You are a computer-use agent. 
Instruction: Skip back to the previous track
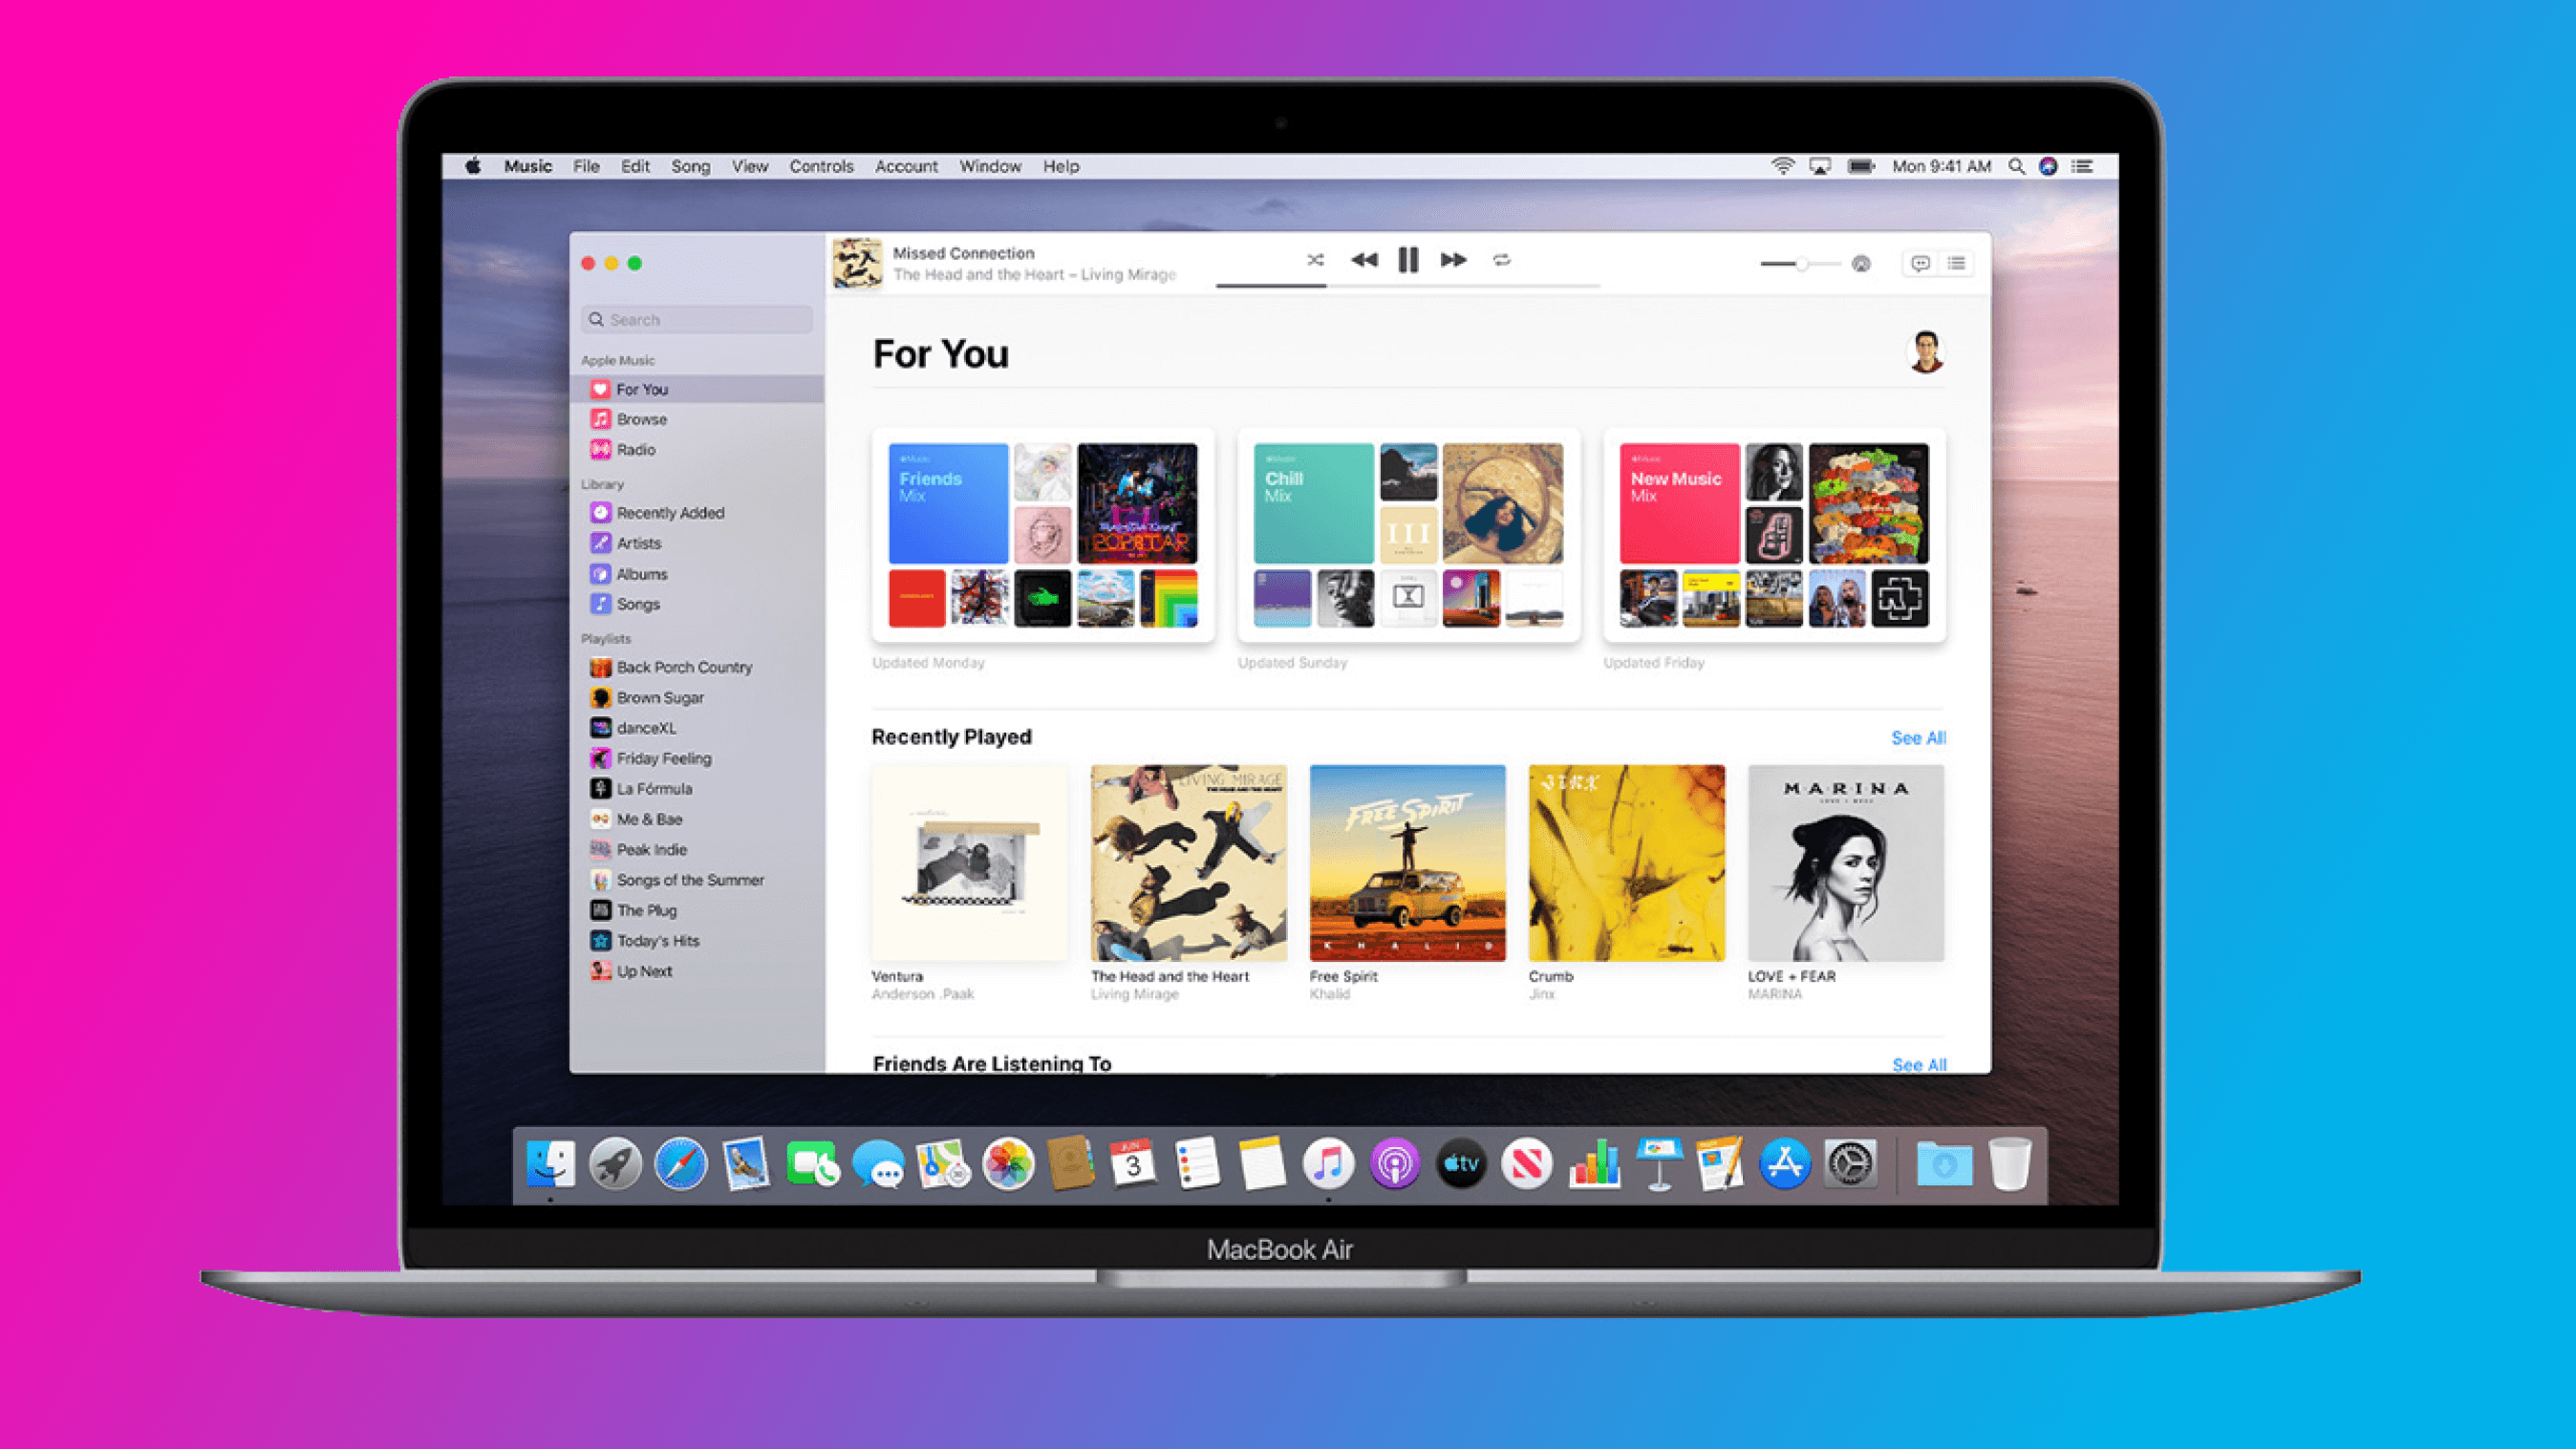1364,260
